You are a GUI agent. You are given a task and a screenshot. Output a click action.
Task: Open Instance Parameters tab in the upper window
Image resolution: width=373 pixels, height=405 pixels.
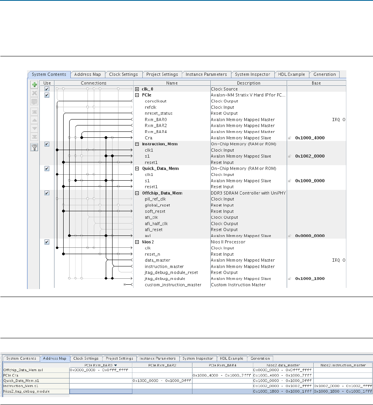(206, 74)
